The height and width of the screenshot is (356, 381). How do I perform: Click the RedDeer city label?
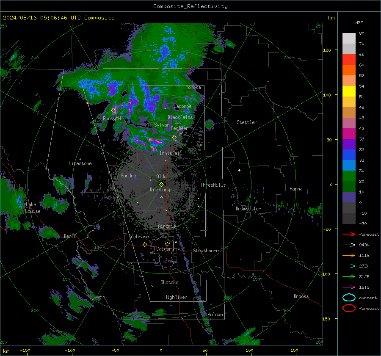(179, 128)
